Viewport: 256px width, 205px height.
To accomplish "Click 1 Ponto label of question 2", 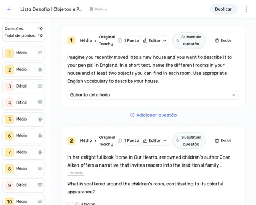I will pos(132,140).
